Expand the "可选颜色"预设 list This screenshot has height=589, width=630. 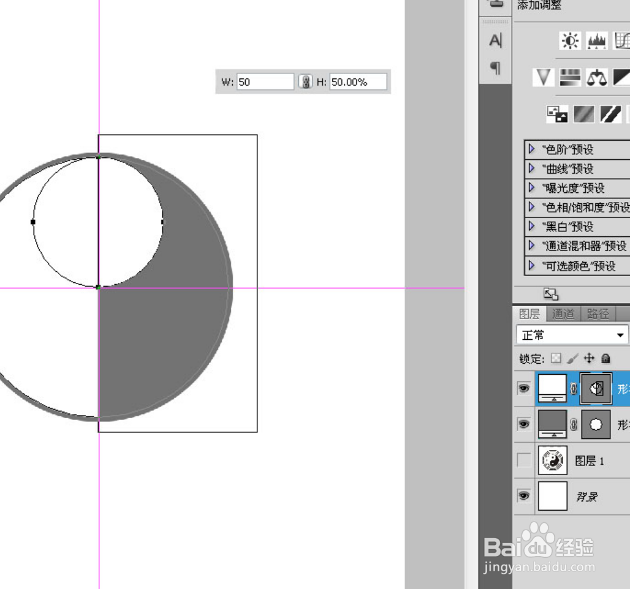point(531,265)
